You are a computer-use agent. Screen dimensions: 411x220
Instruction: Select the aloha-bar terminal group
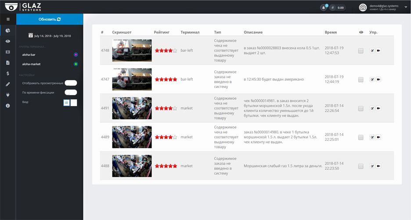29,55
